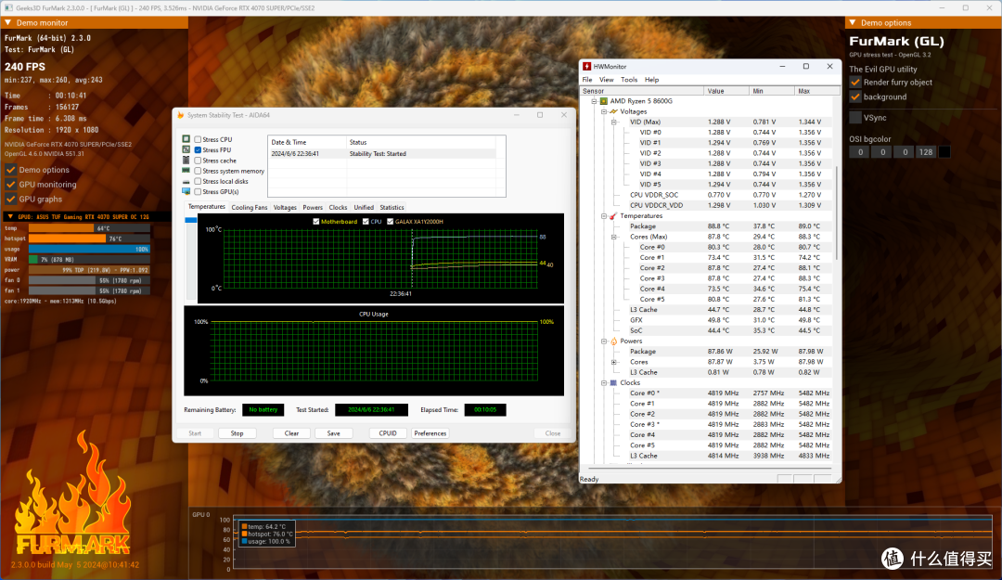Image resolution: width=1002 pixels, height=580 pixels.
Task: Open the File menu in HWMonitor
Action: (x=586, y=79)
